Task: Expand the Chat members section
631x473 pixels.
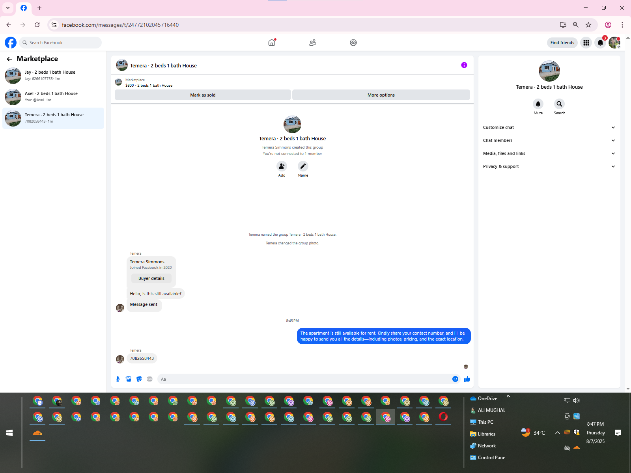Action: pos(549,140)
